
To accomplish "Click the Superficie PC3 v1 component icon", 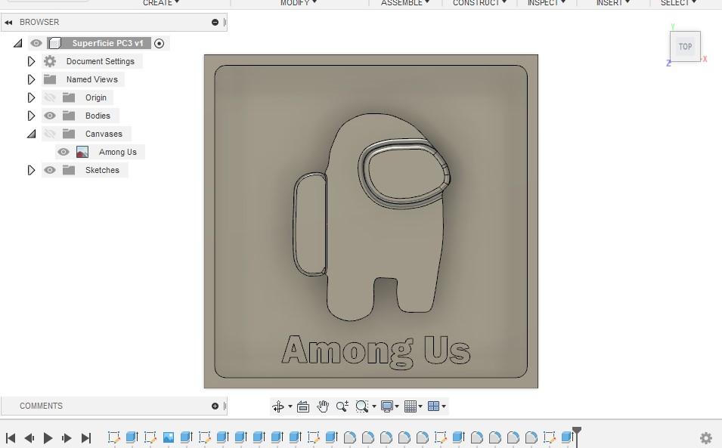I will tap(54, 43).
